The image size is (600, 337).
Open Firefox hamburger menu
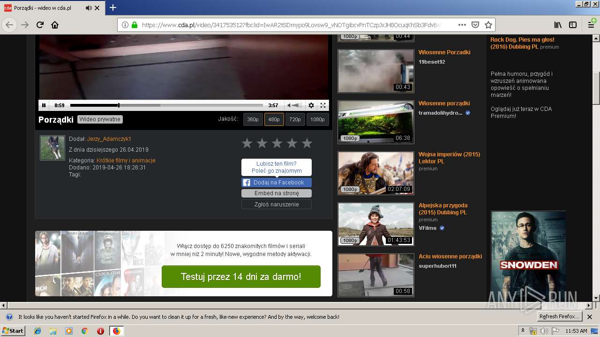(x=592, y=25)
